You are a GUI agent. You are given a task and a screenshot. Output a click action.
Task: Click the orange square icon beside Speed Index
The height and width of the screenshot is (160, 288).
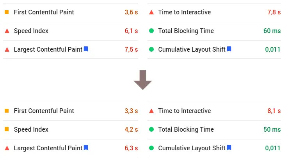coord(7,129)
